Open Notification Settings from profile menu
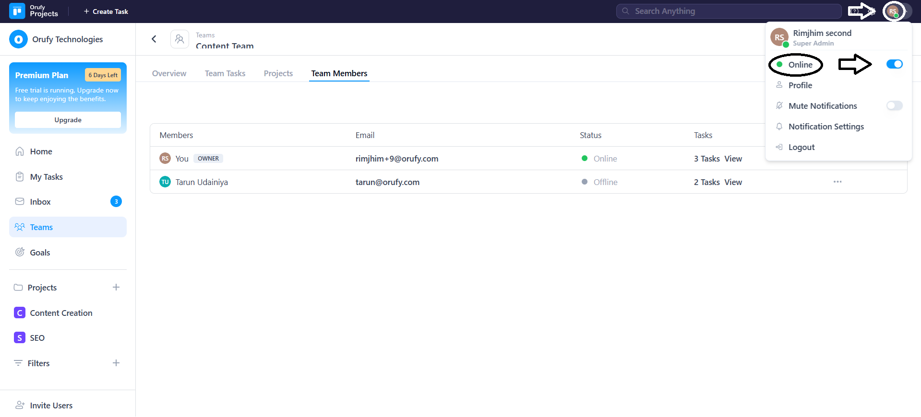Screen dimensions: 921x417 pyautogui.click(x=825, y=127)
